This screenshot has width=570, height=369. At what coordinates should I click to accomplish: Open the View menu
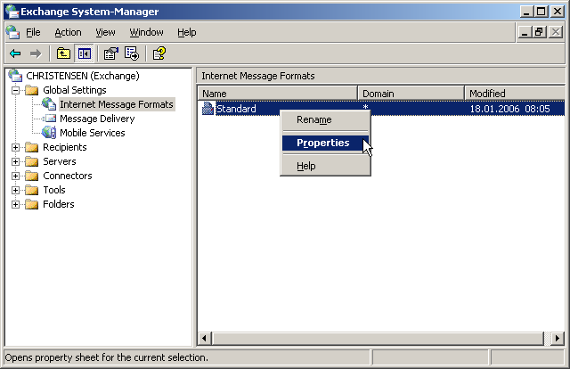(105, 32)
